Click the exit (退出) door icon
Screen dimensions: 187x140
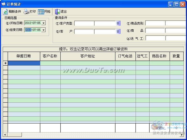[x=57, y=12]
